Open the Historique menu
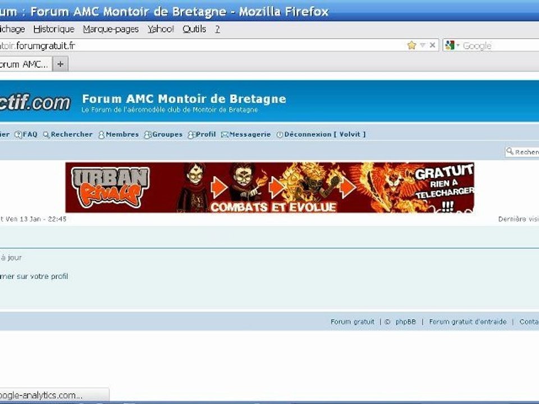539x404 pixels. point(54,29)
